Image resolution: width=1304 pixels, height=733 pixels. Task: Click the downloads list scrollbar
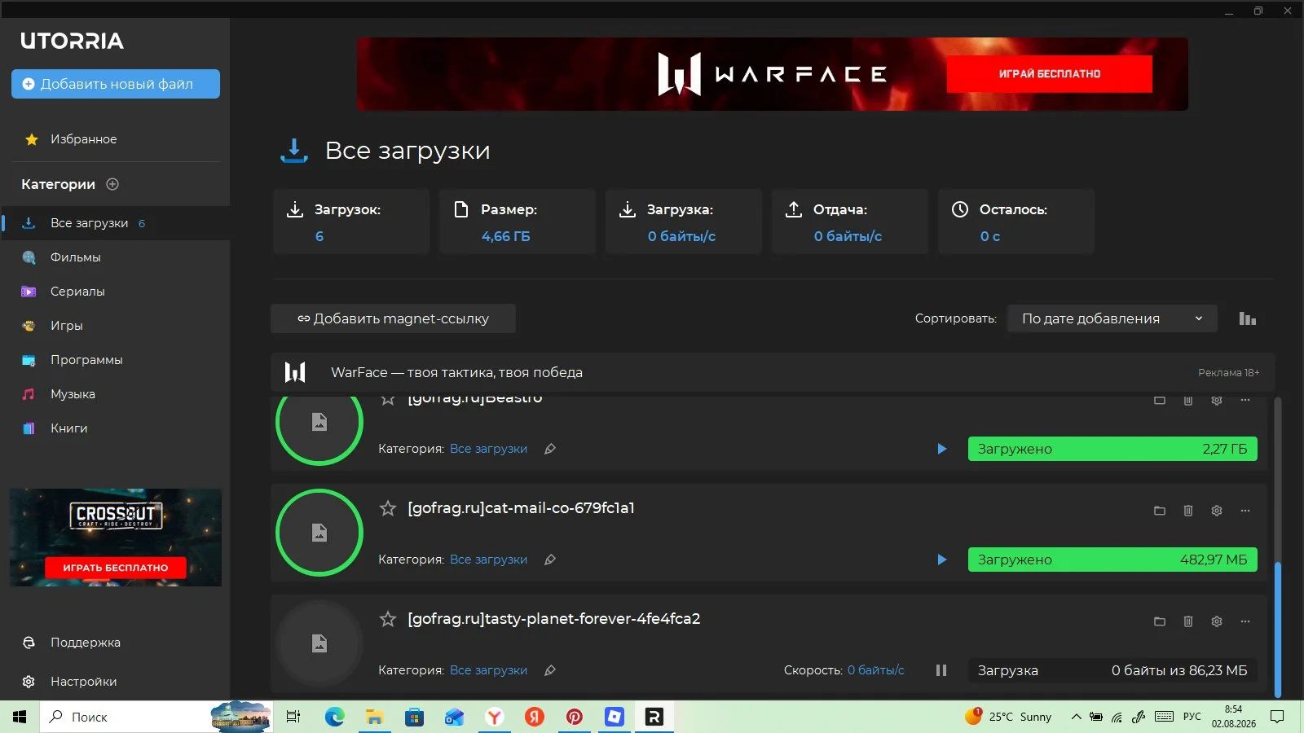[1277, 629]
